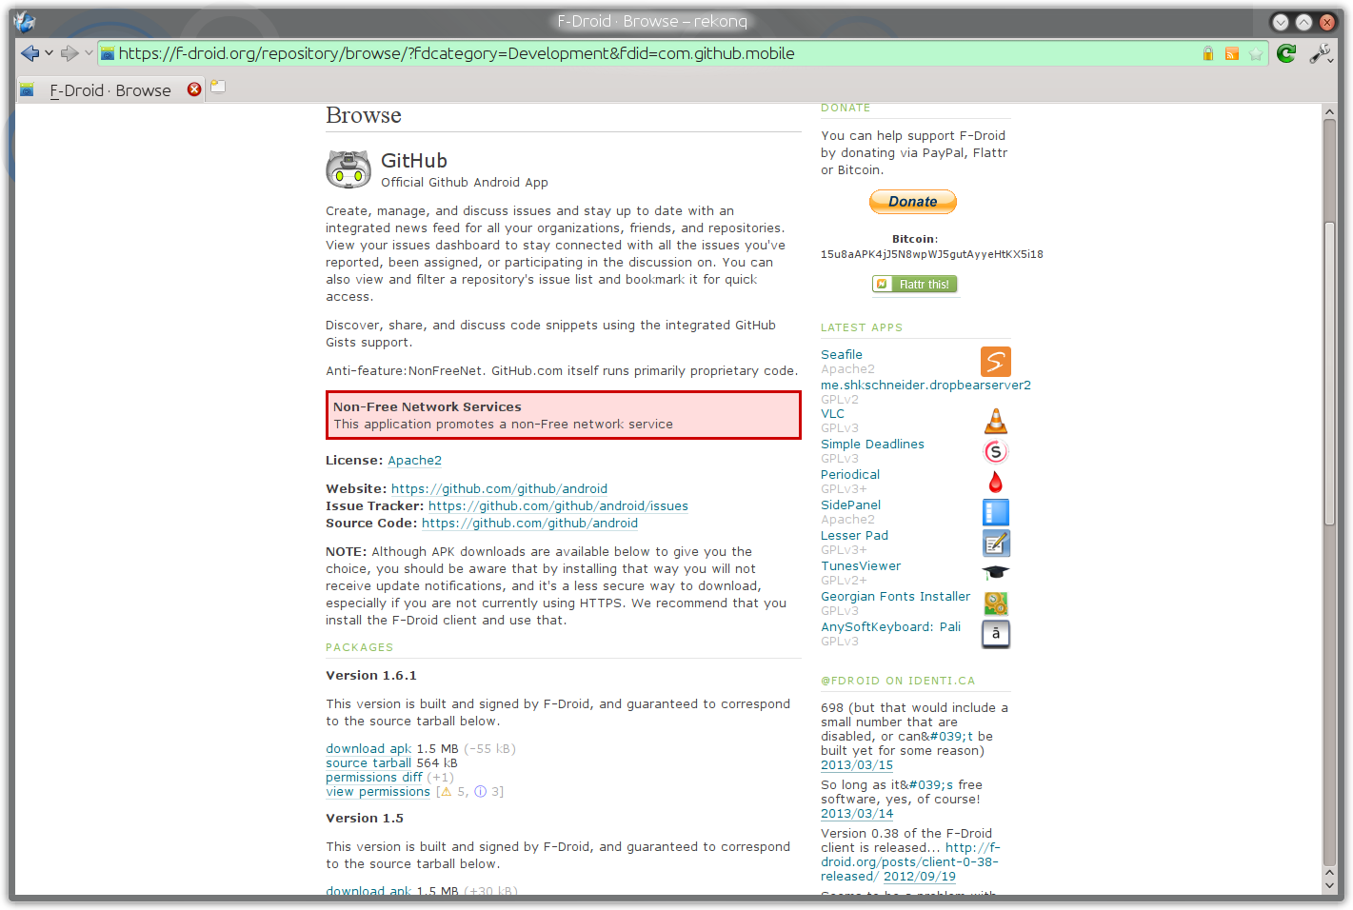This screenshot has width=1353, height=910.
Task: Click the LATEST APPS heading
Action: click(862, 327)
